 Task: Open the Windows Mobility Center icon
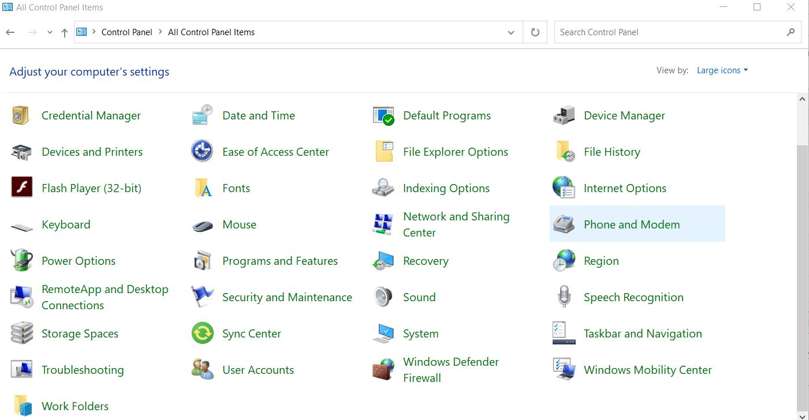[564, 370]
